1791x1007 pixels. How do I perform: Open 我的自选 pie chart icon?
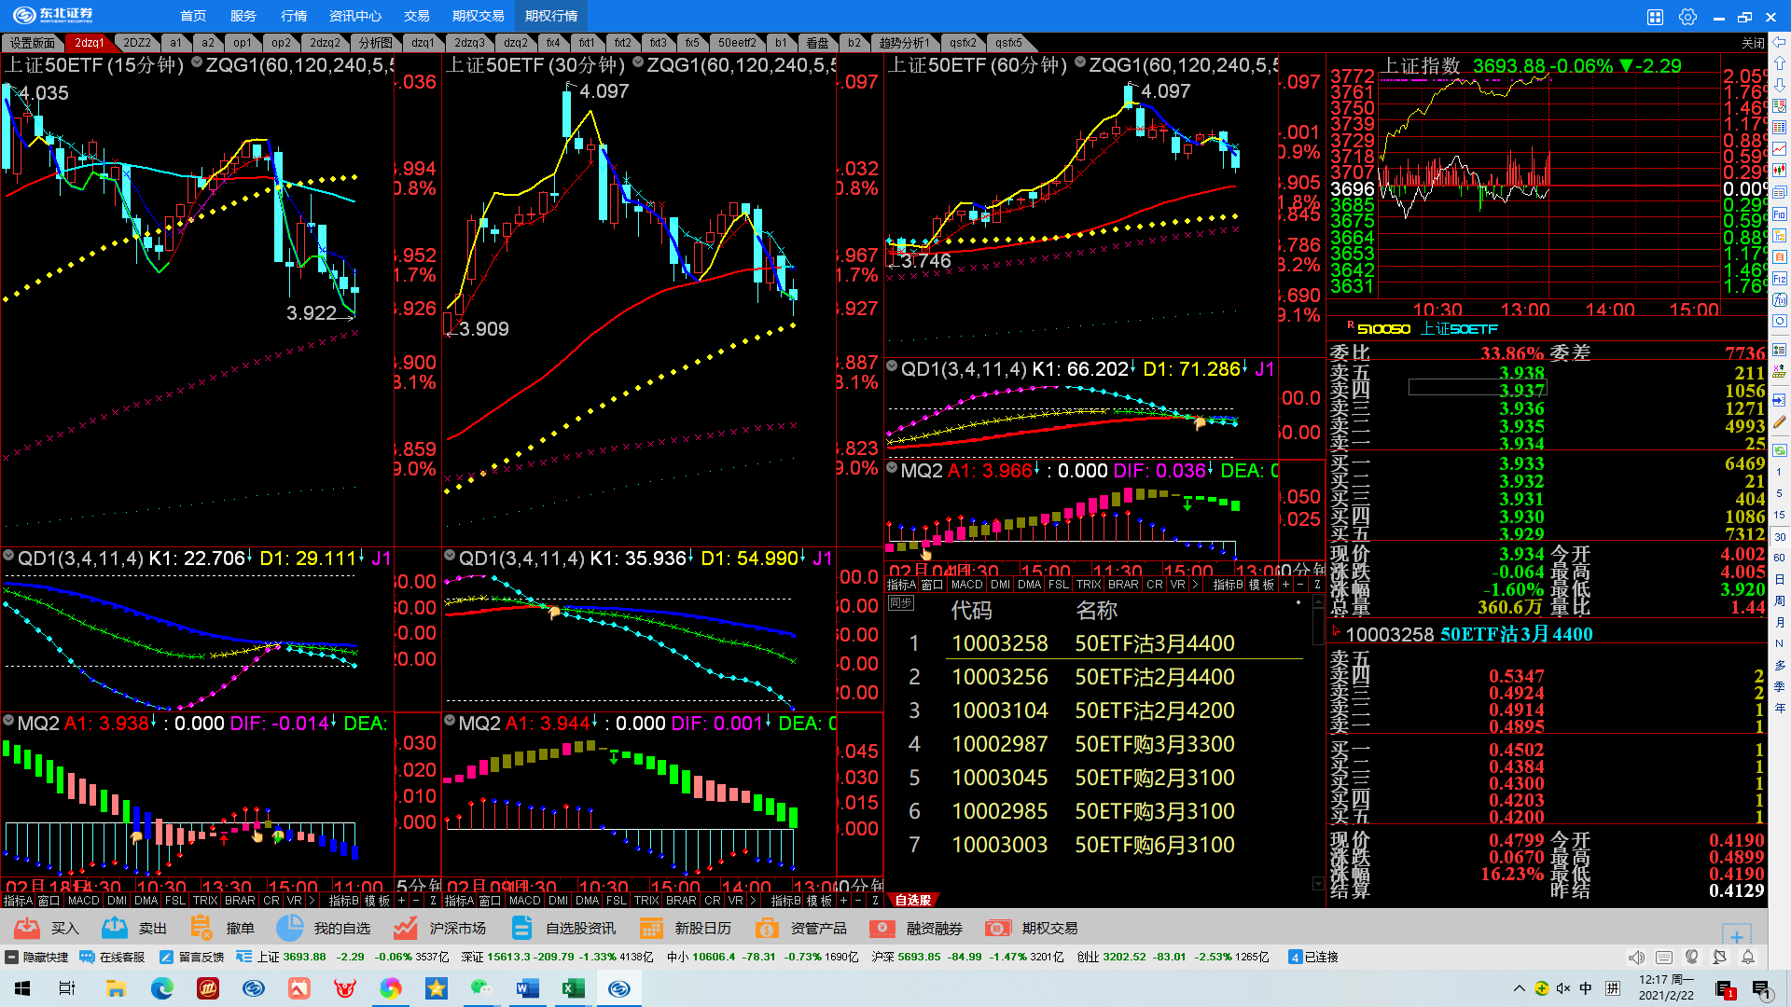tap(290, 928)
